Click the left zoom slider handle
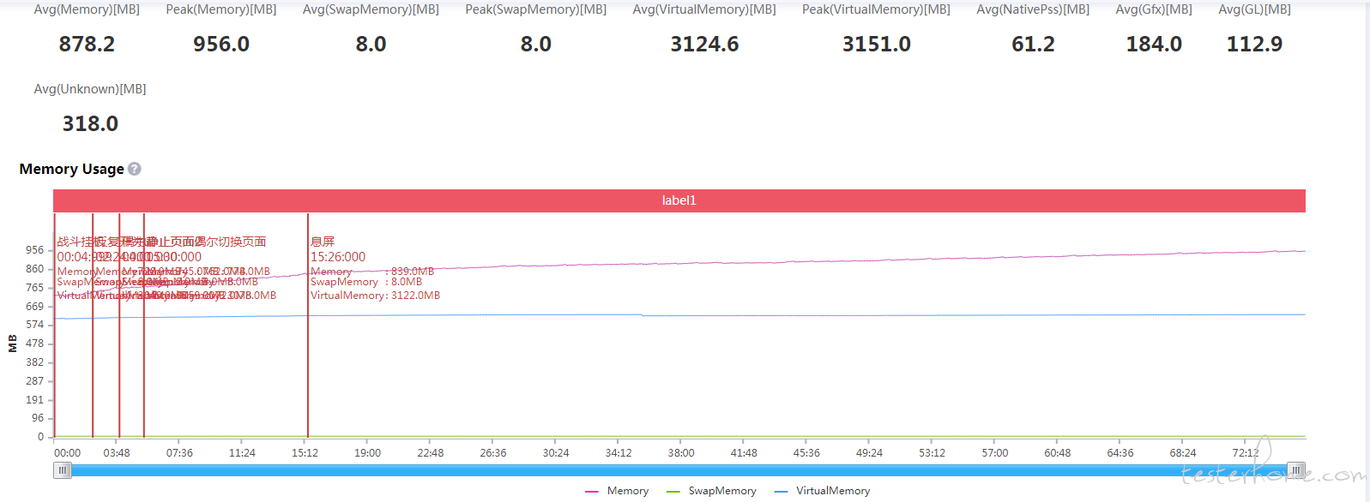Image resolution: width=1370 pixels, height=502 pixels. point(63,470)
